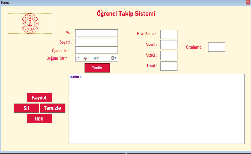Select the day value in date picker
Image resolution: width=251 pixels, height=154 pixels.
[x=77, y=58]
